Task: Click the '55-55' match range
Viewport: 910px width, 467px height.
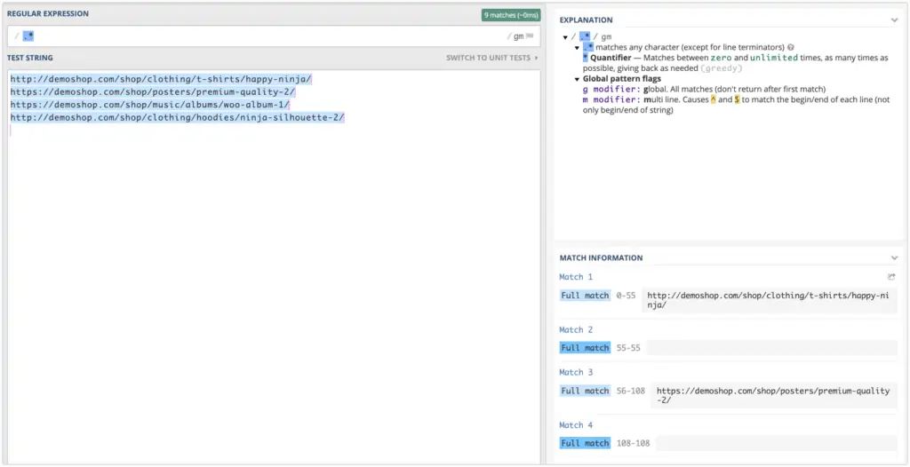Action: (x=628, y=348)
